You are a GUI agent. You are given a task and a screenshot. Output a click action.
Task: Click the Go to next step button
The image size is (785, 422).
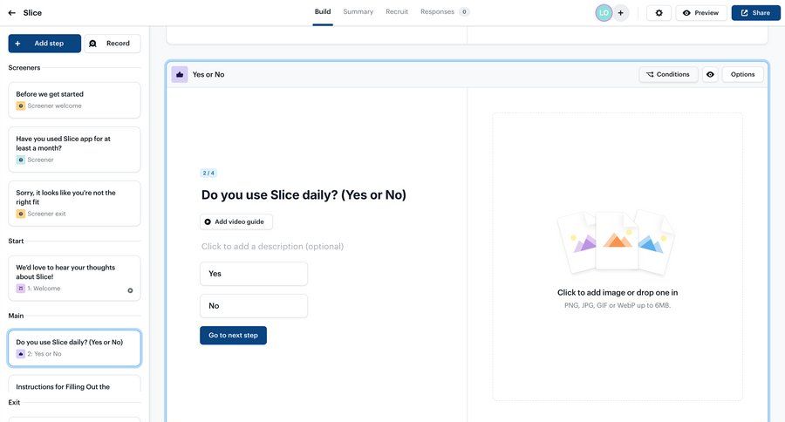pos(233,336)
